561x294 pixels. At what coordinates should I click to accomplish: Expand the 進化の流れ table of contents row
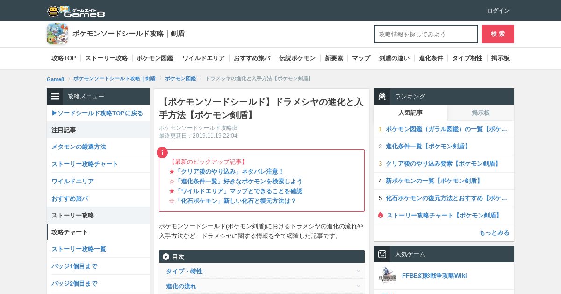pos(262,286)
